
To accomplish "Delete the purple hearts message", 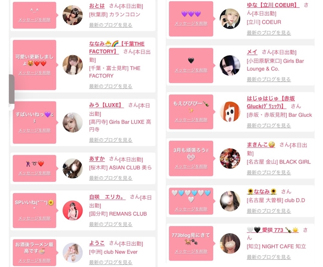I will tap(191, 23).
